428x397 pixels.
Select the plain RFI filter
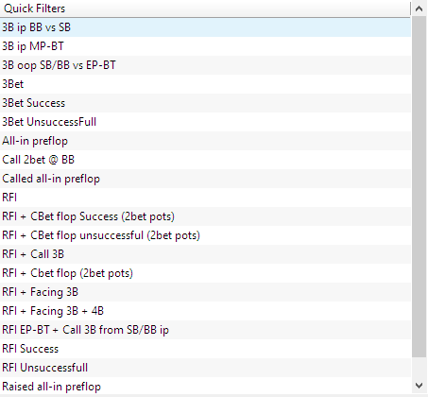(205, 198)
